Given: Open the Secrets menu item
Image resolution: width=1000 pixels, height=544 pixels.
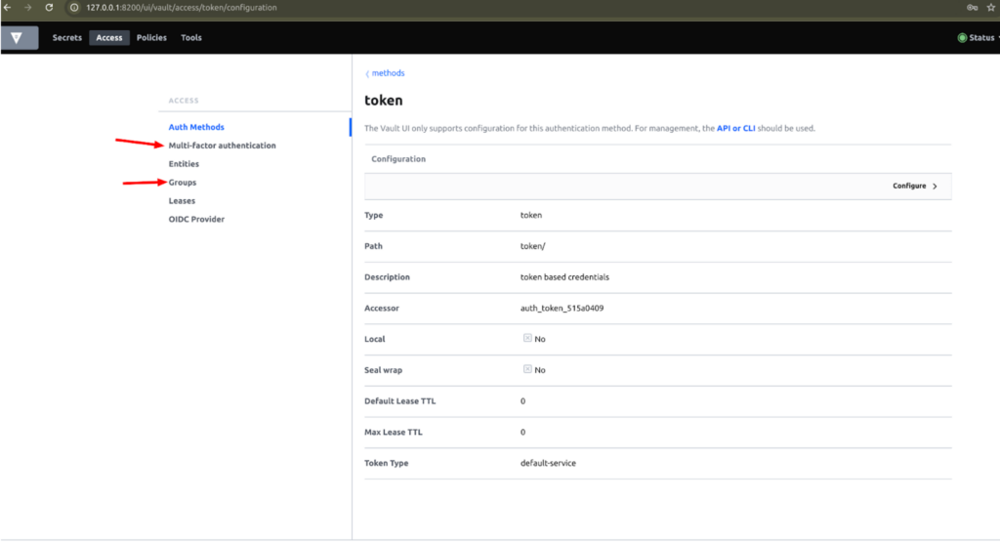Looking at the screenshot, I should tap(67, 38).
